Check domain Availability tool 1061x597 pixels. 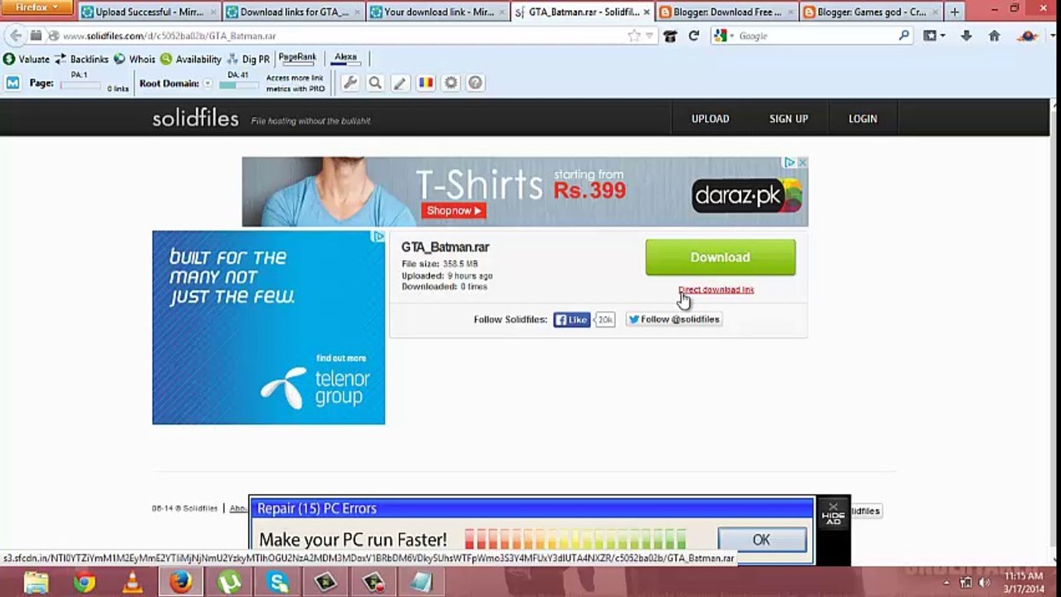tap(191, 59)
